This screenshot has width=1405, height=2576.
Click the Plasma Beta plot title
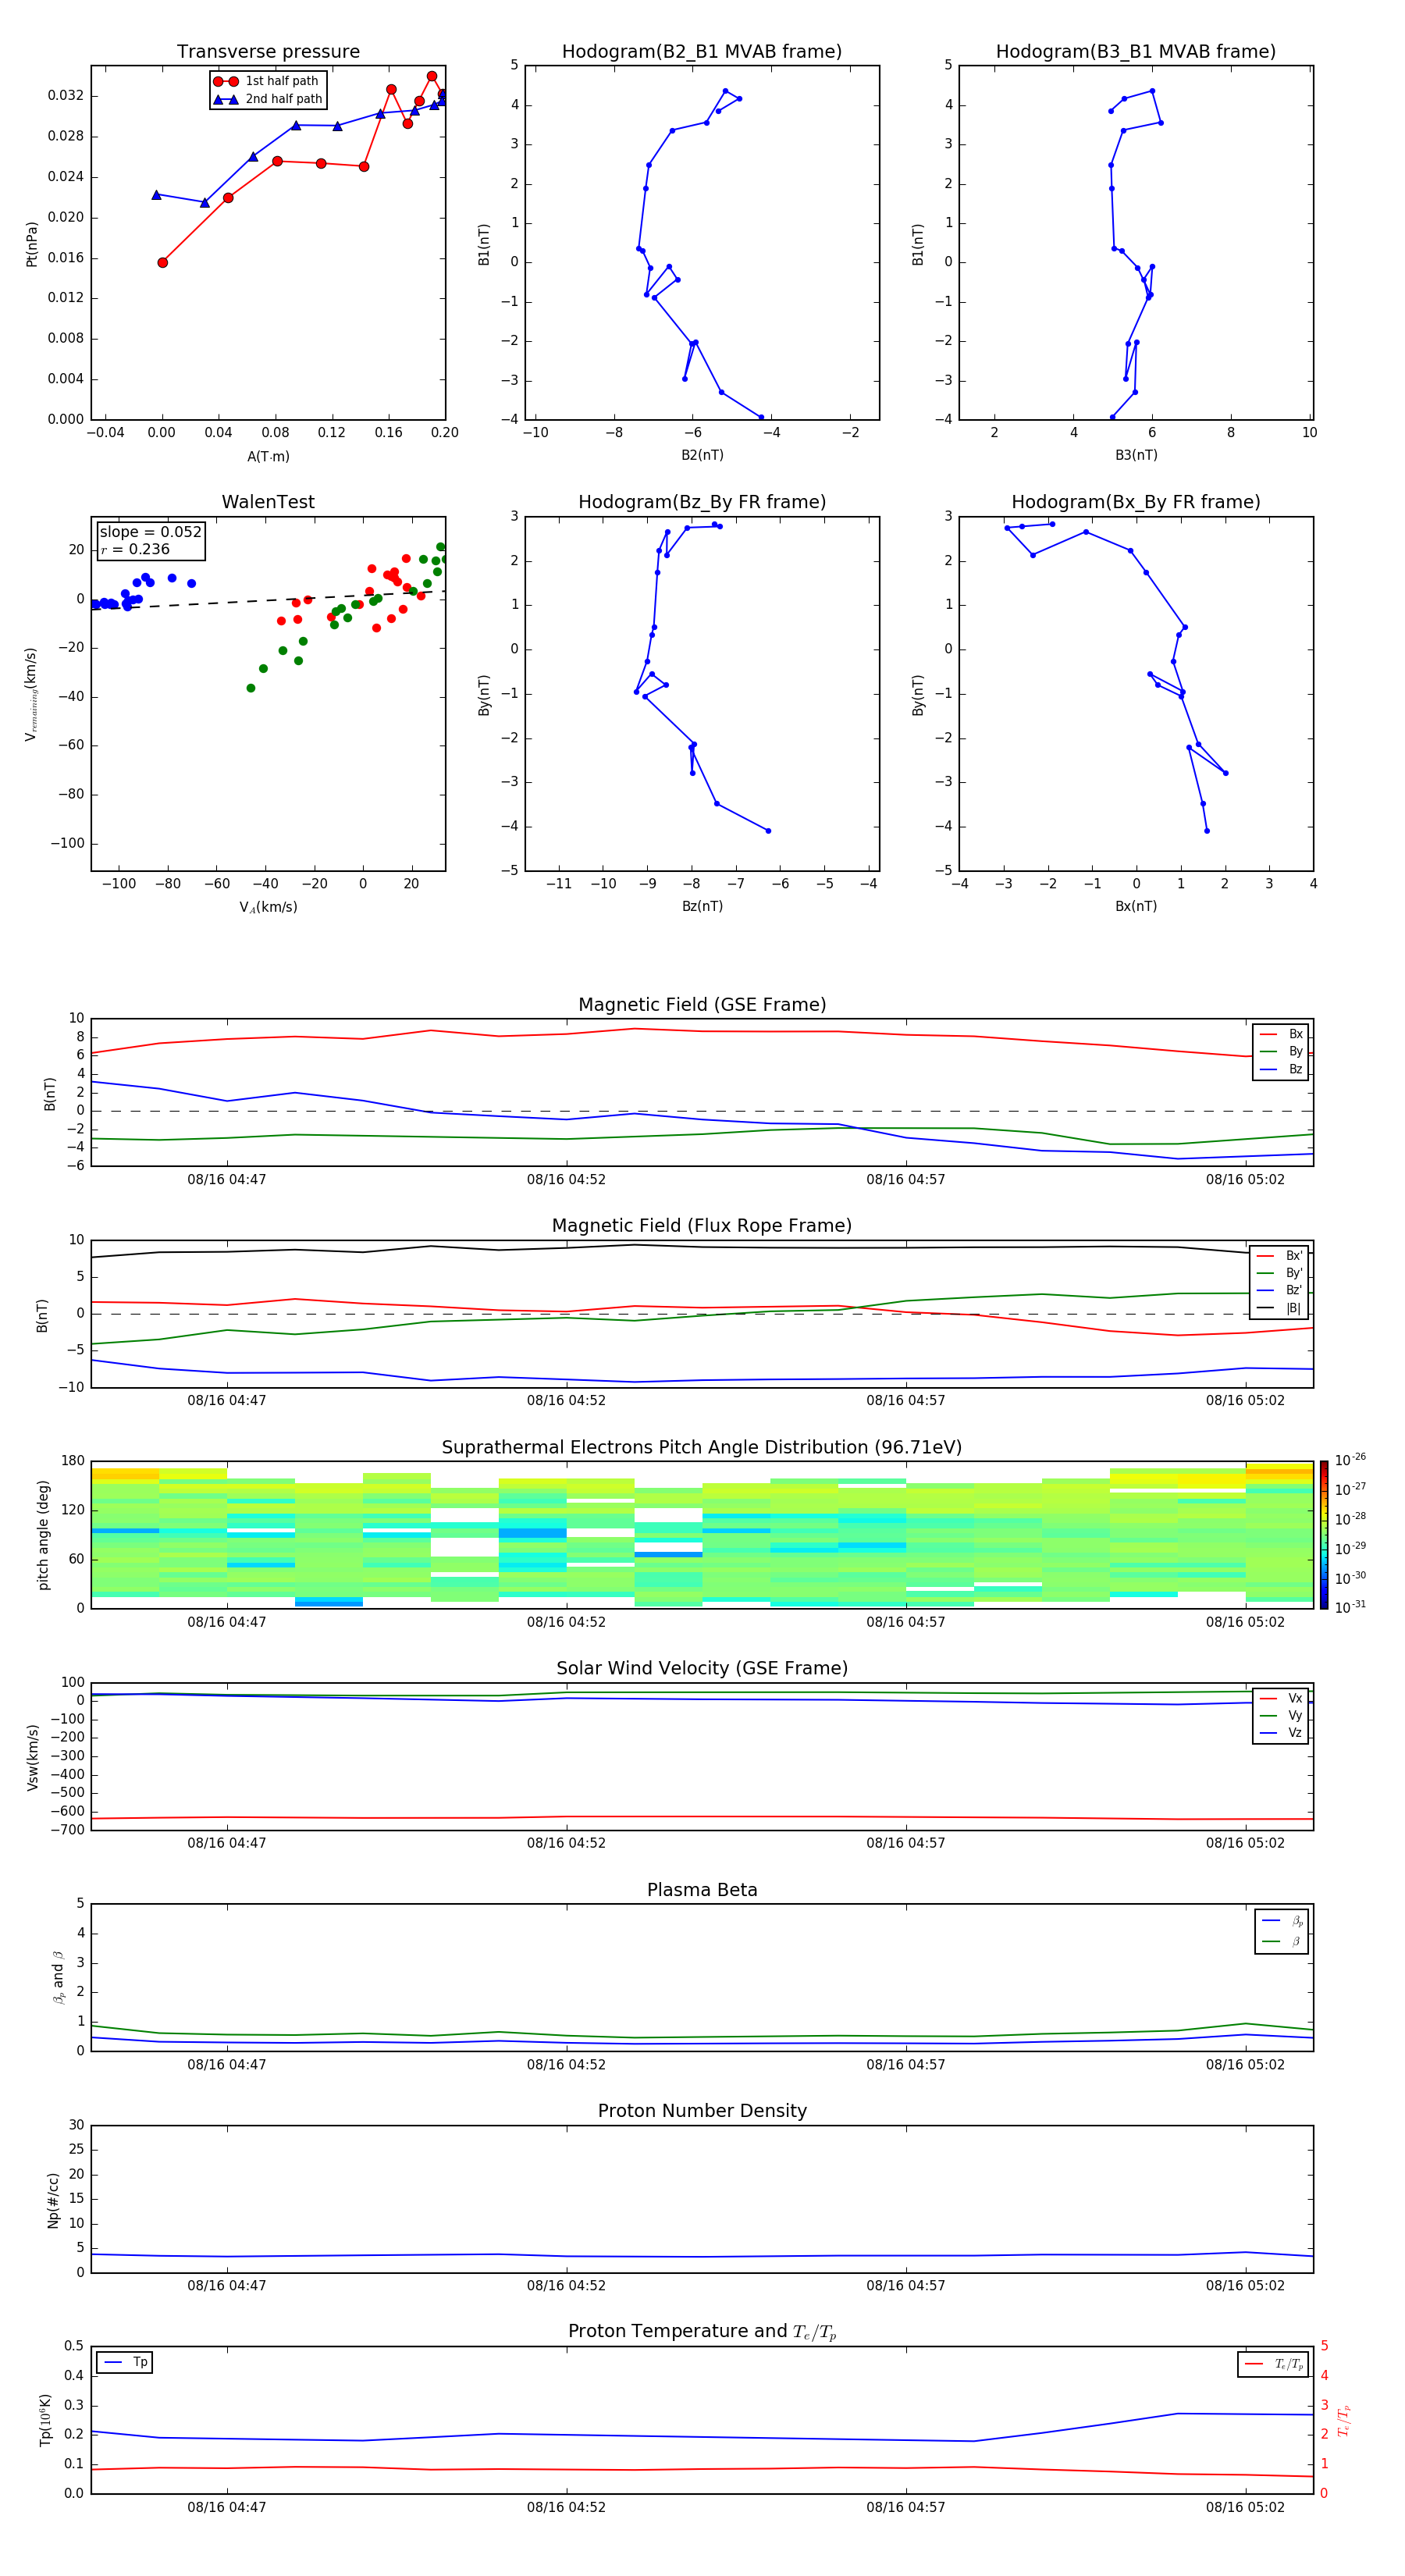(x=701, y=1890)
